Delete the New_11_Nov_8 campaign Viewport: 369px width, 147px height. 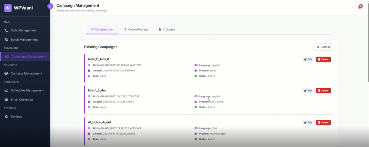coord(323,59)
